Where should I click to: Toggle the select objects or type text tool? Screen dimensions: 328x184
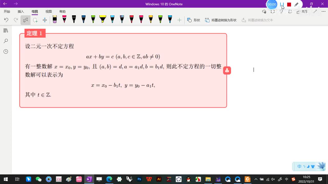26,20
